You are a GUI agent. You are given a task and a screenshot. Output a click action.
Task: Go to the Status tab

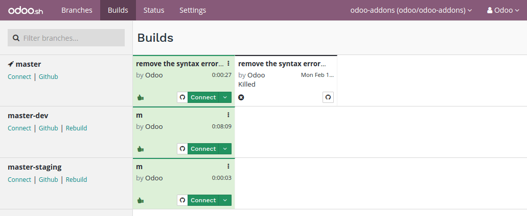(154, 10)
